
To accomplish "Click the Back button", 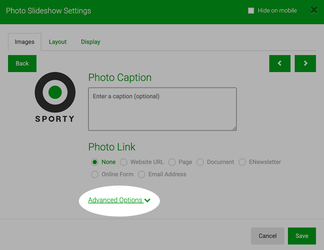I will coord(22,64).
